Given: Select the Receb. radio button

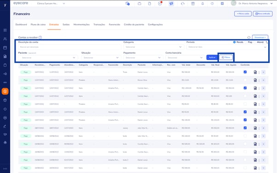Looking at the screenshot, I should coord(234,42).
